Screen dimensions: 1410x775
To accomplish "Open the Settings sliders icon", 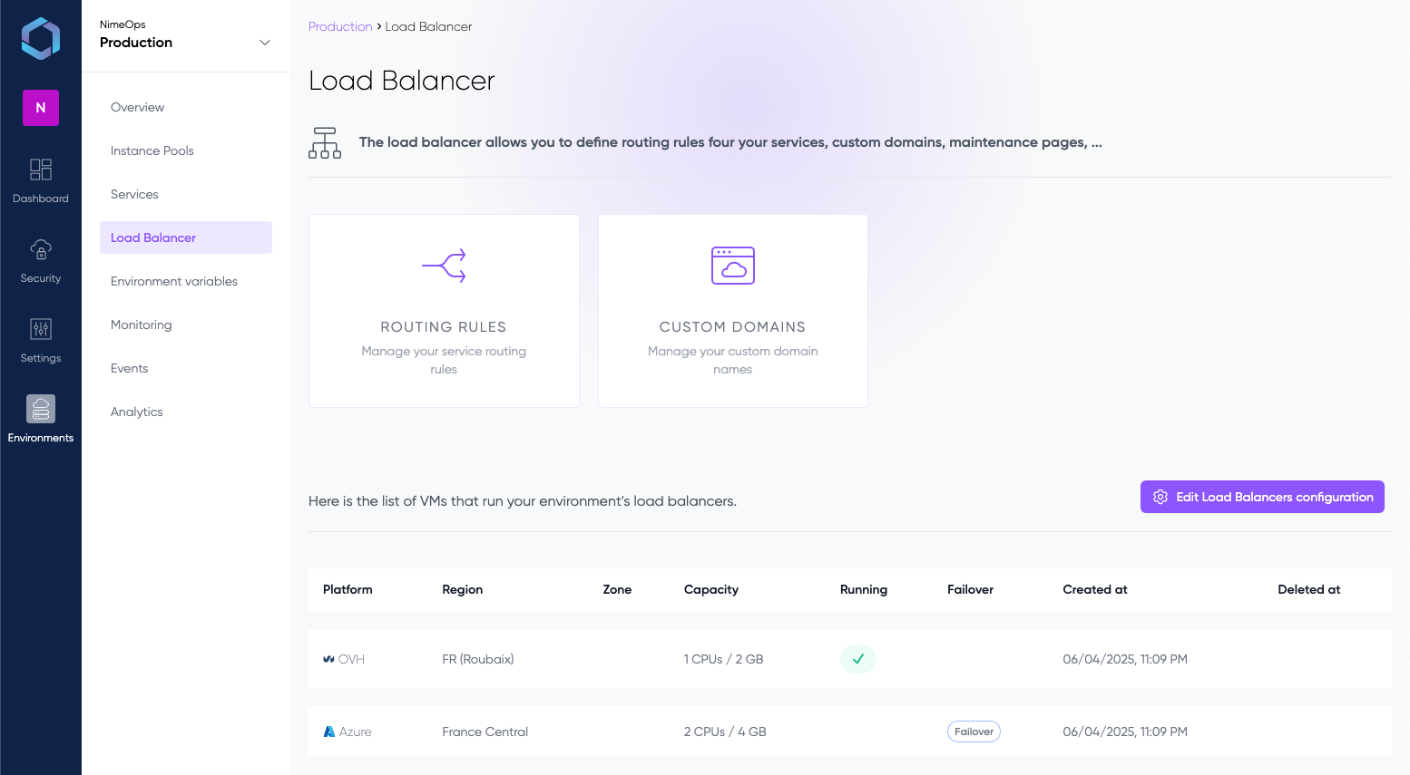I will click(41, 329).
